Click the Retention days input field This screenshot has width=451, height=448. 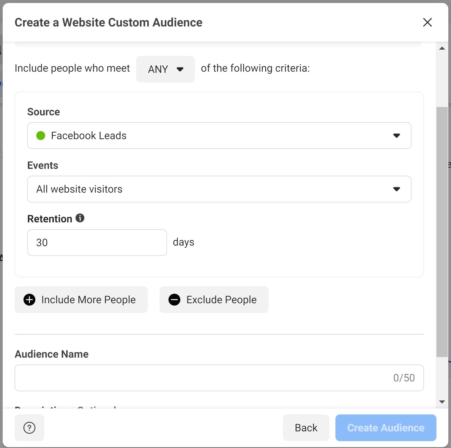tap(97, 243)
